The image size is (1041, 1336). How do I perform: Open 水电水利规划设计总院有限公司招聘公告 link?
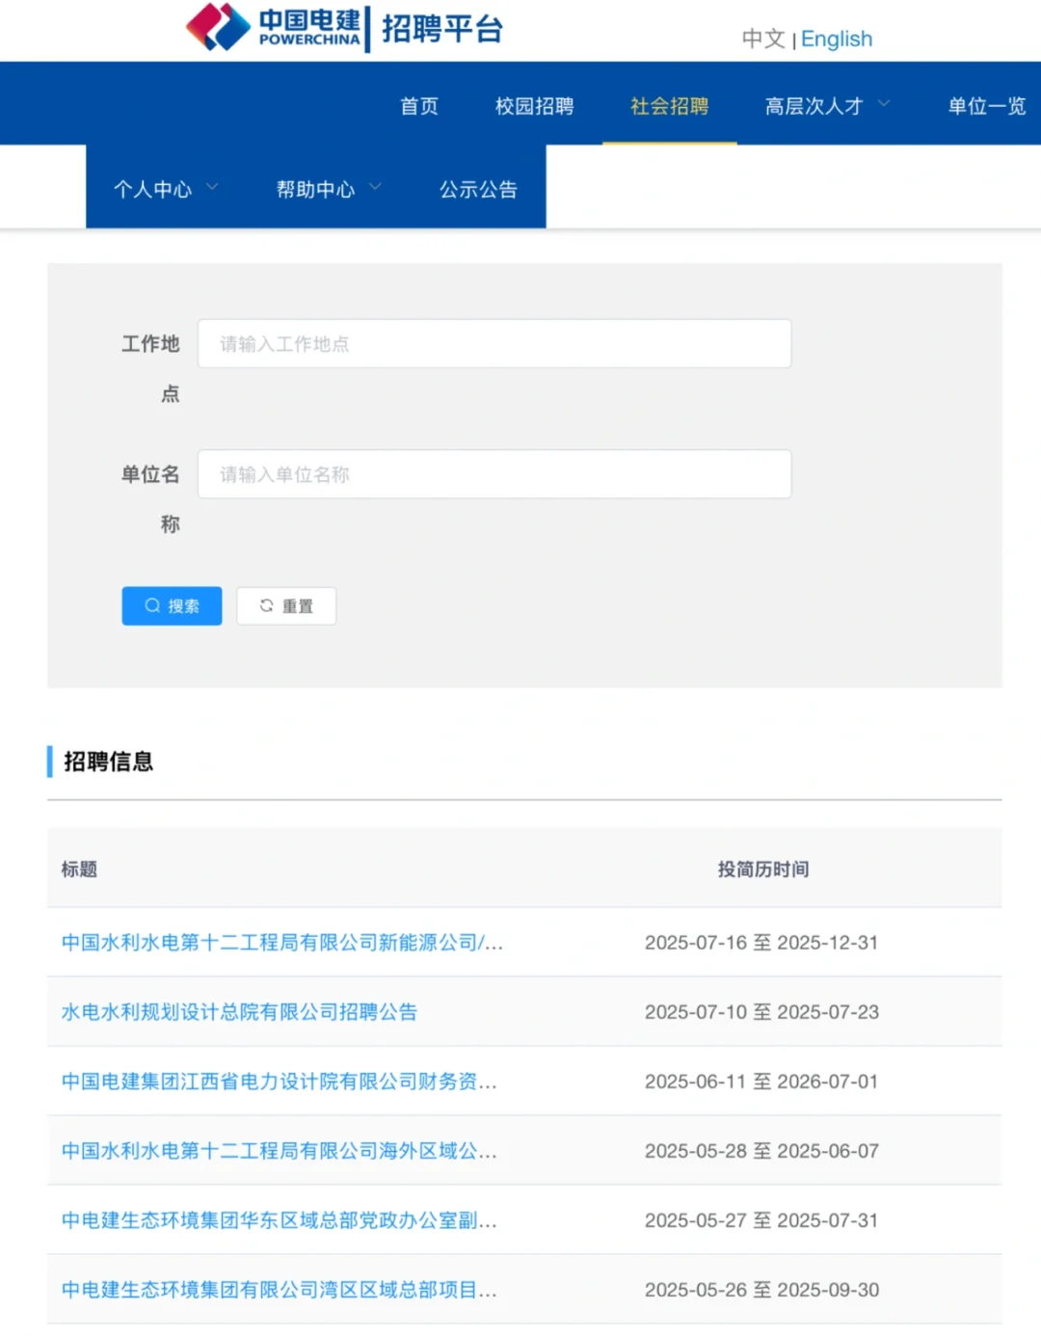[x=239, y=1011]
